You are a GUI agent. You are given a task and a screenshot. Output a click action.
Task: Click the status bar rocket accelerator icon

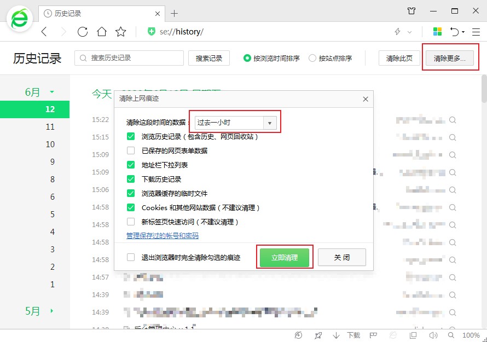pyautogui.click(x=318, y=335)
